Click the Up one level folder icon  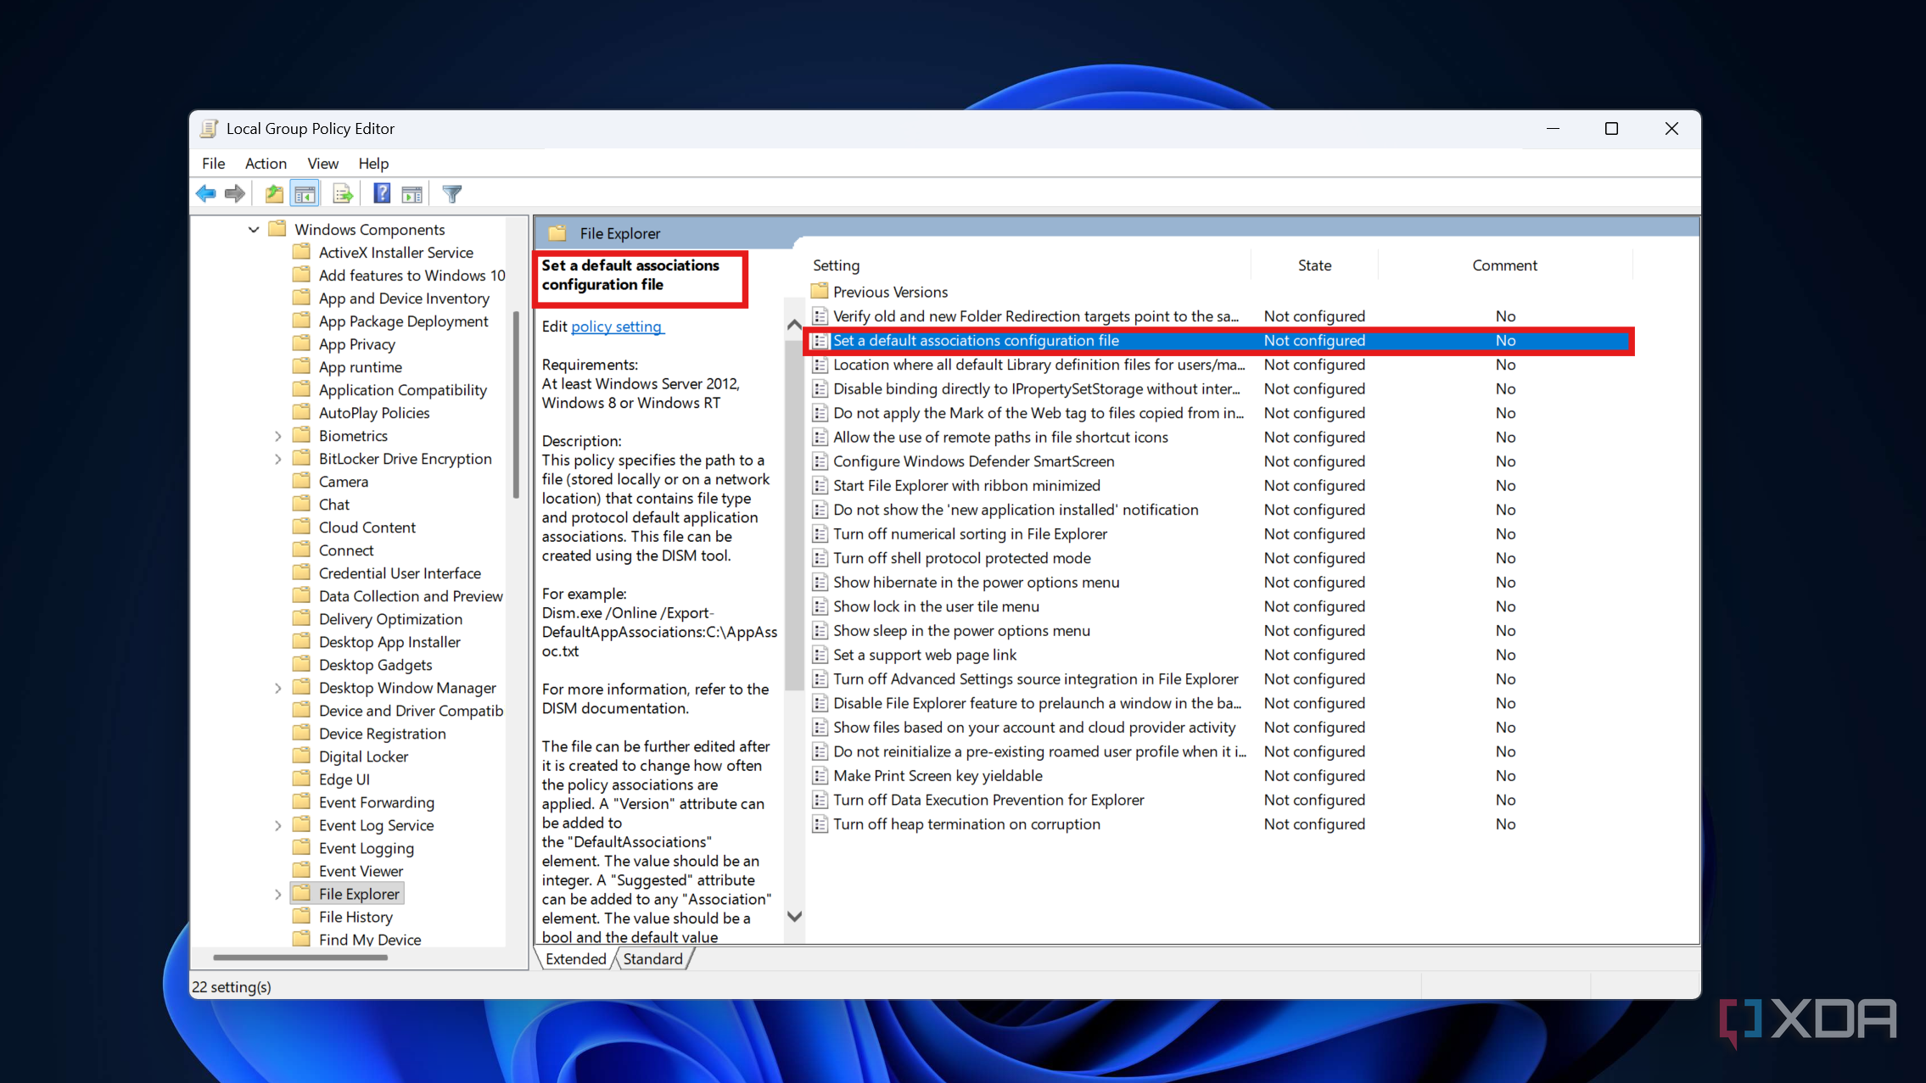(x=273, y=194)
